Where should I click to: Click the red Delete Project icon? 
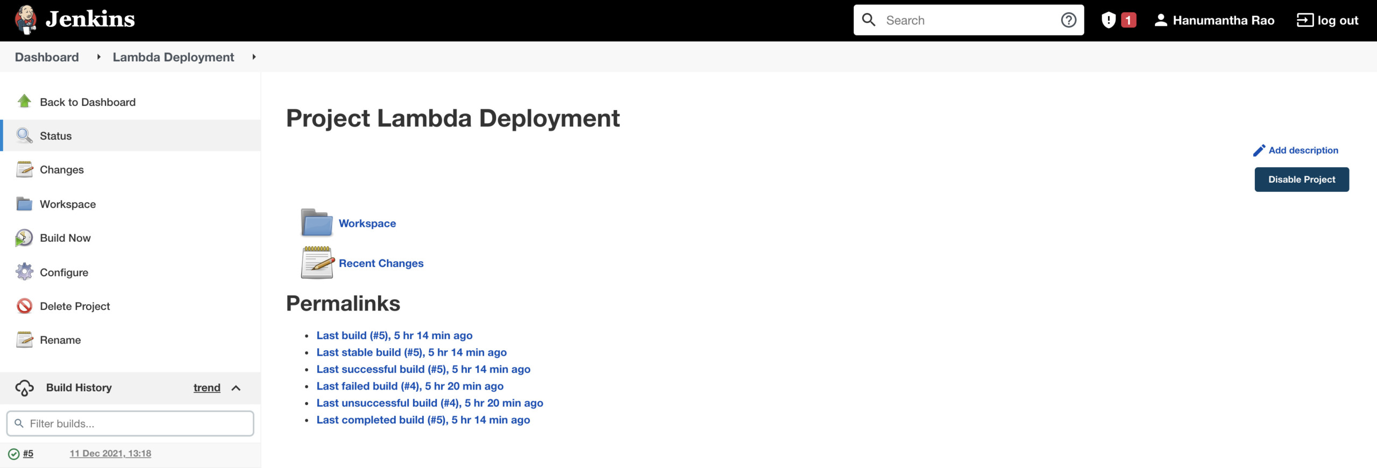[x=24, y=306]
